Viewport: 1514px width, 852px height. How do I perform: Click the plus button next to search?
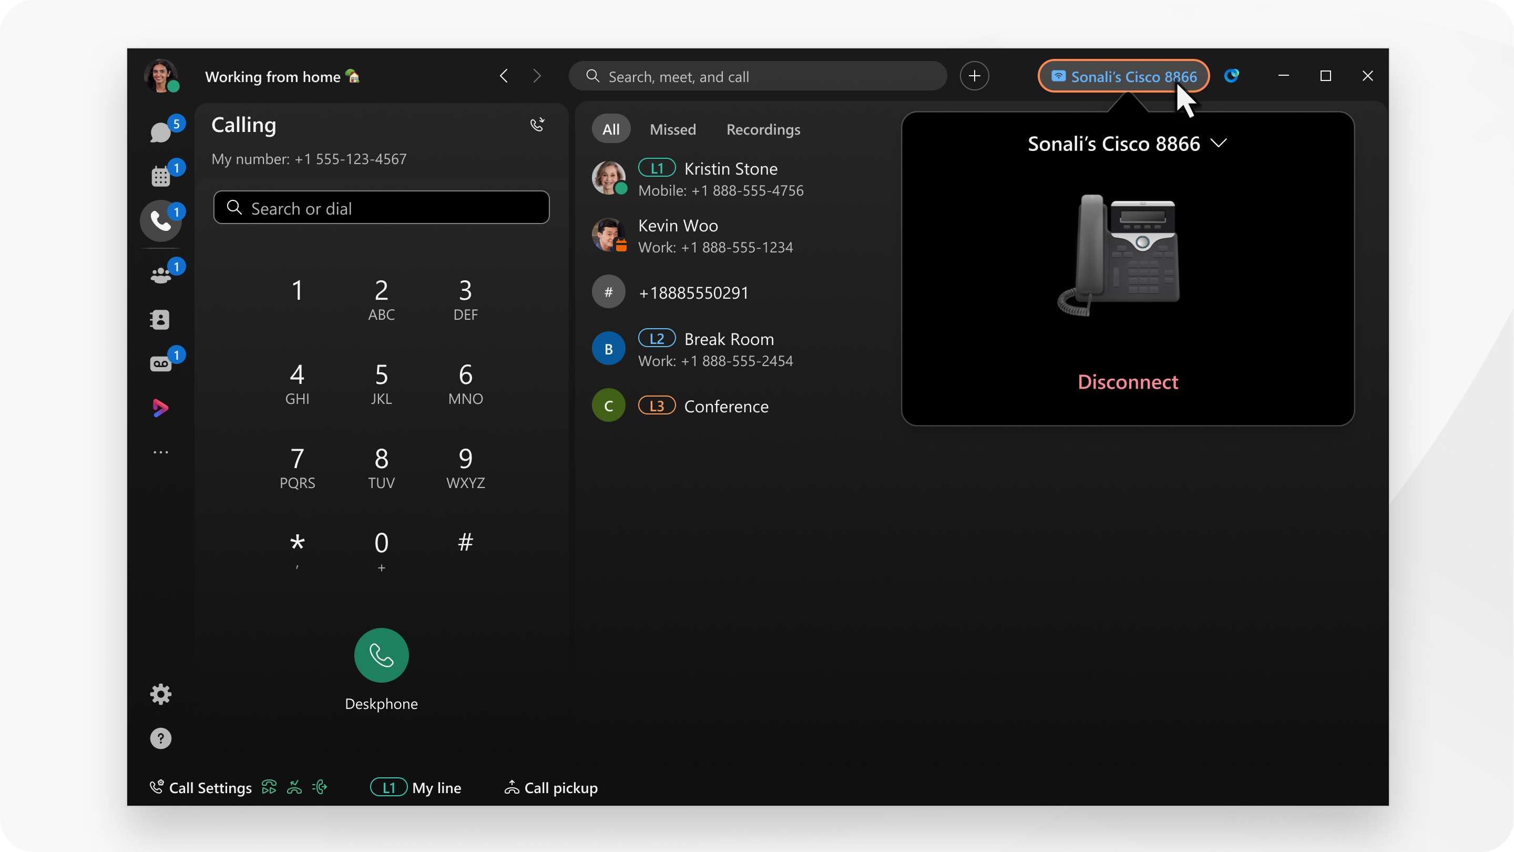974,76
